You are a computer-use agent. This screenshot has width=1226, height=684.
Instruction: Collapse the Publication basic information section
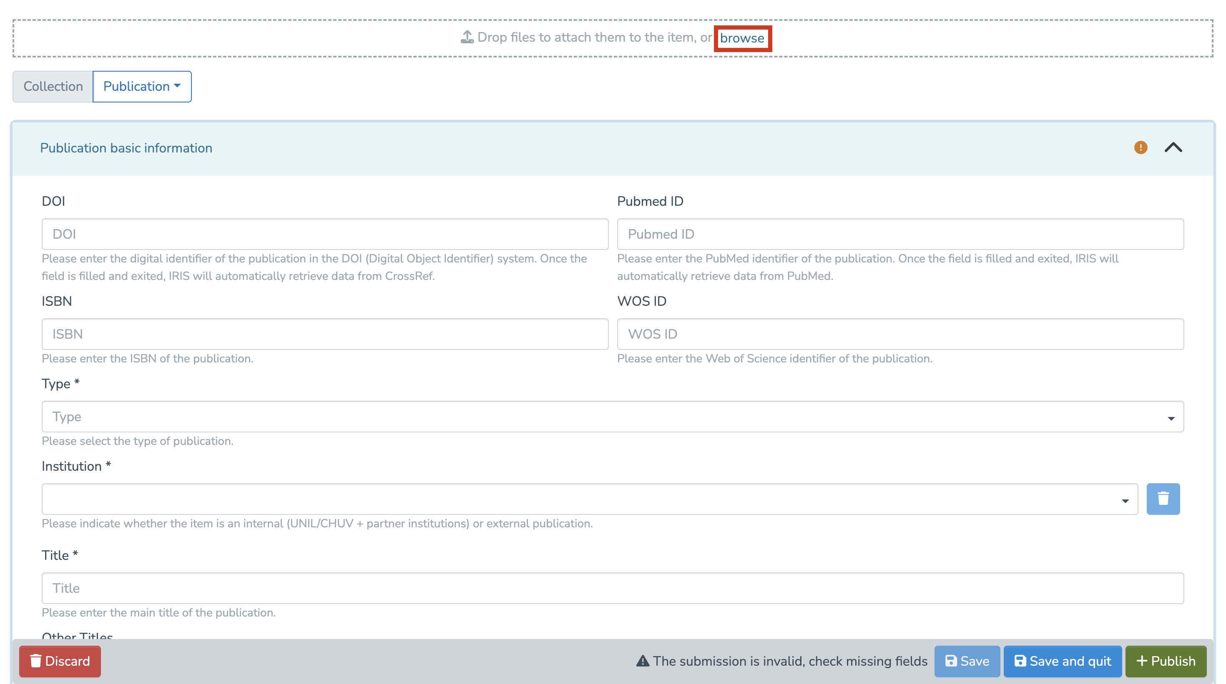[x=1173, y=147]
